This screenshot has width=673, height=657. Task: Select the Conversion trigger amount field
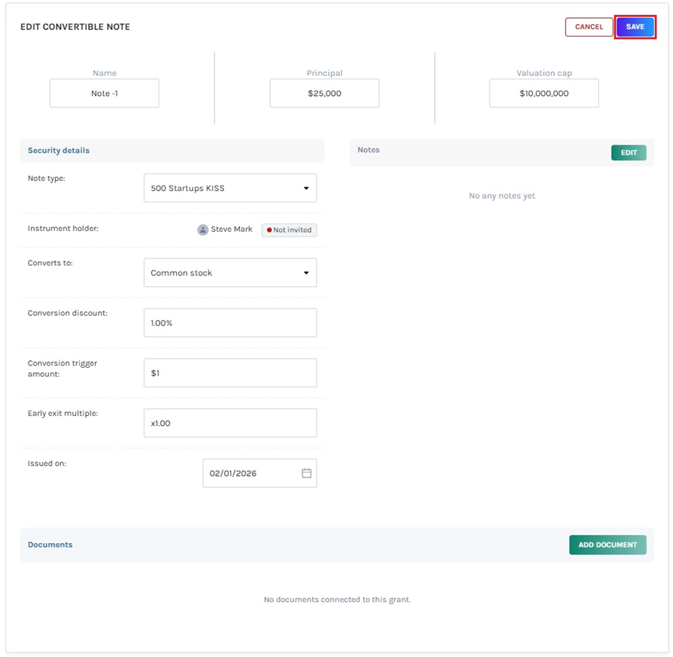230,373
